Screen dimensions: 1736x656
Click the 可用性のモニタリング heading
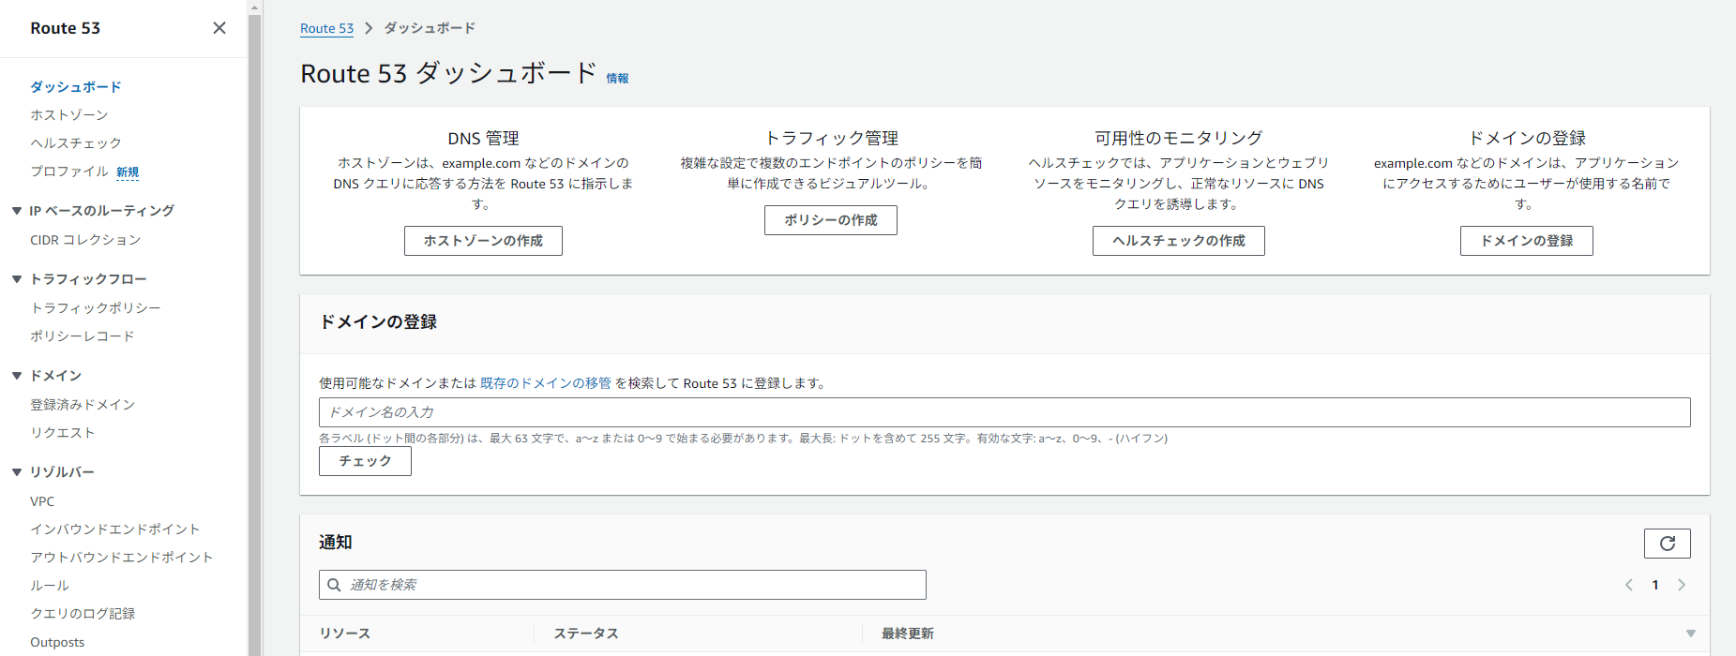click(x=1179, y=139)
